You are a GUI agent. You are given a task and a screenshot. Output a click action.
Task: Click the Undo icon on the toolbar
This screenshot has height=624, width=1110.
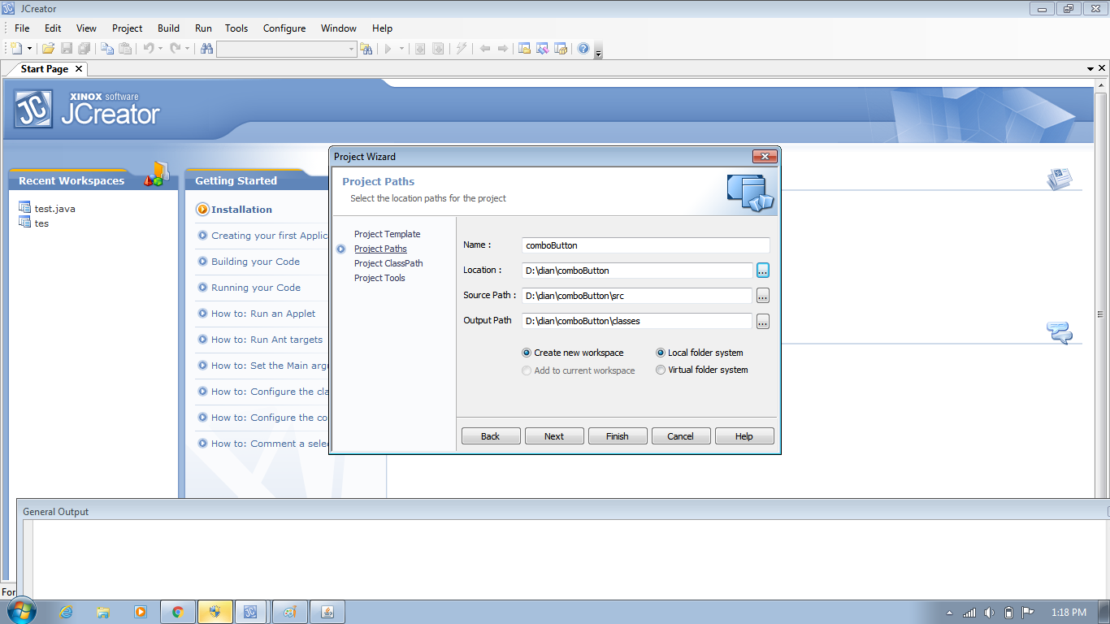(149, 48)
